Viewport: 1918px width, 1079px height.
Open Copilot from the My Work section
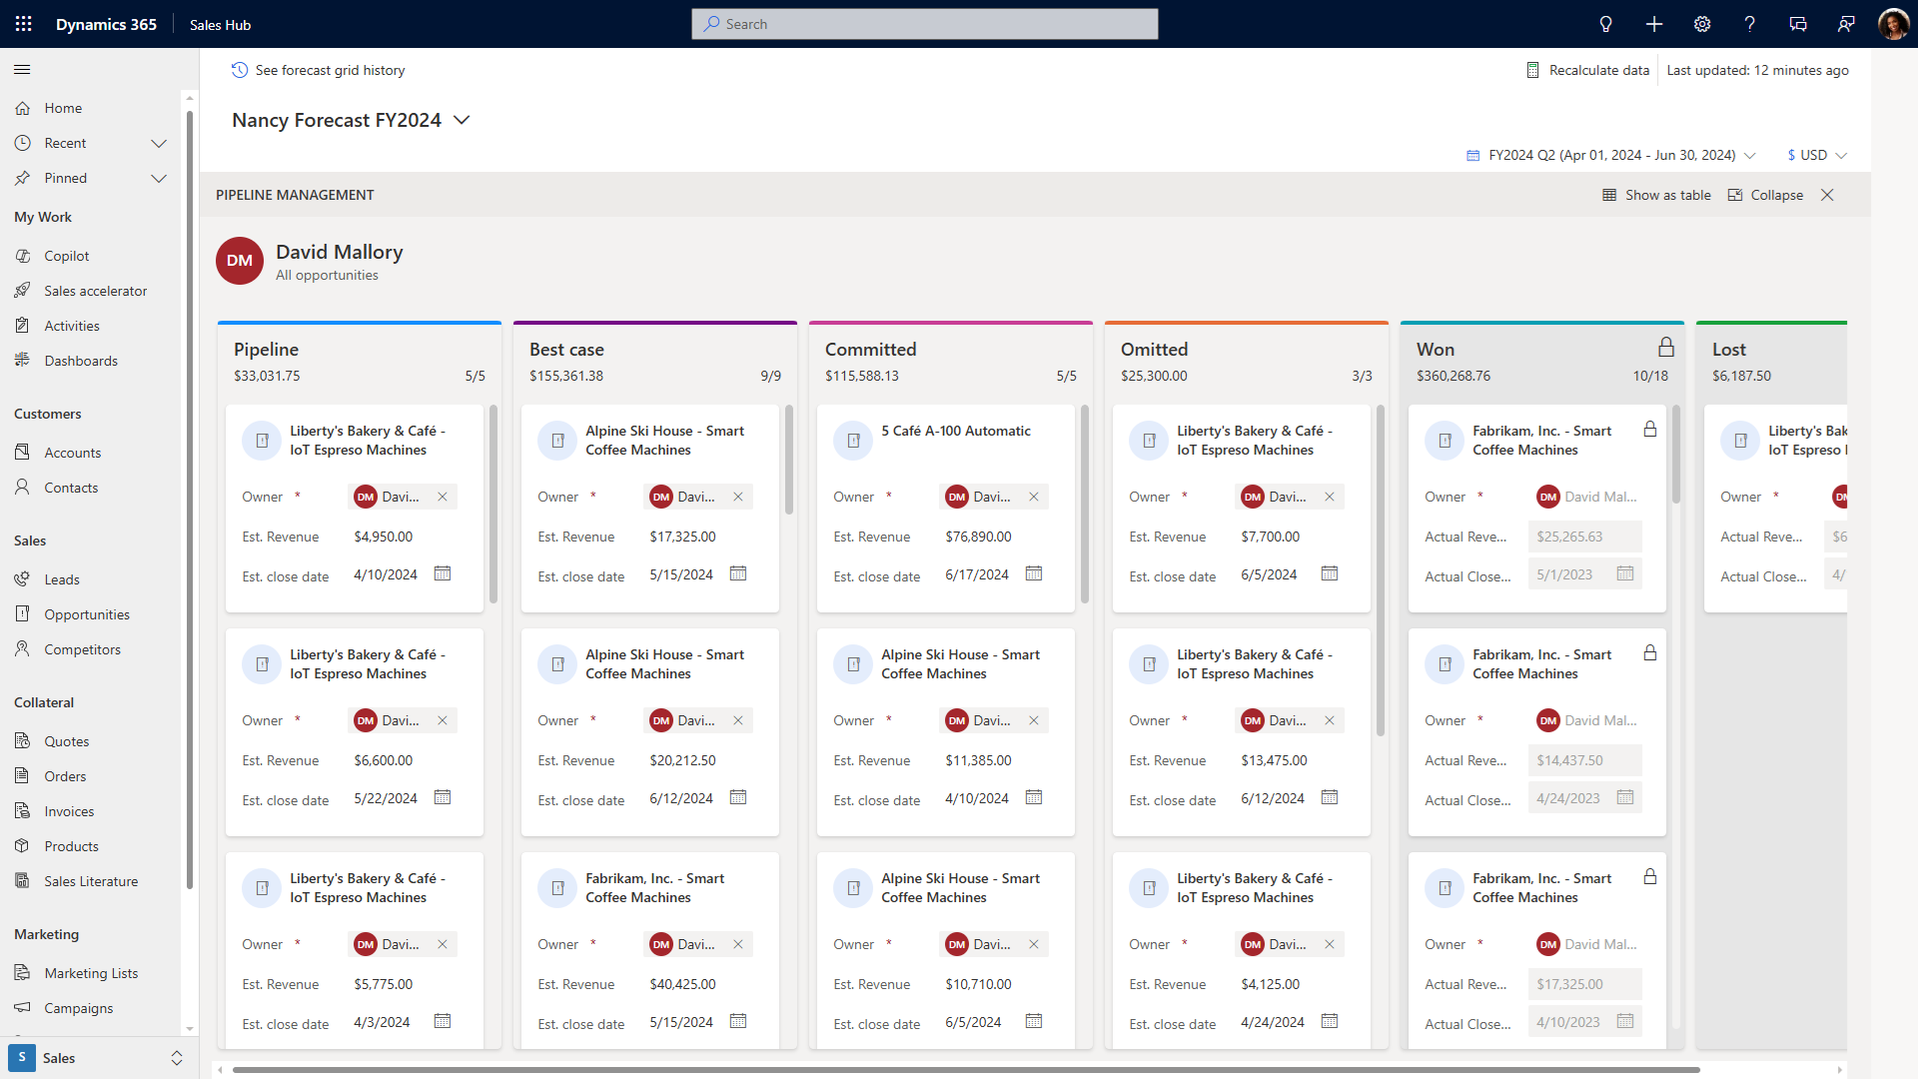pos(66,255)
